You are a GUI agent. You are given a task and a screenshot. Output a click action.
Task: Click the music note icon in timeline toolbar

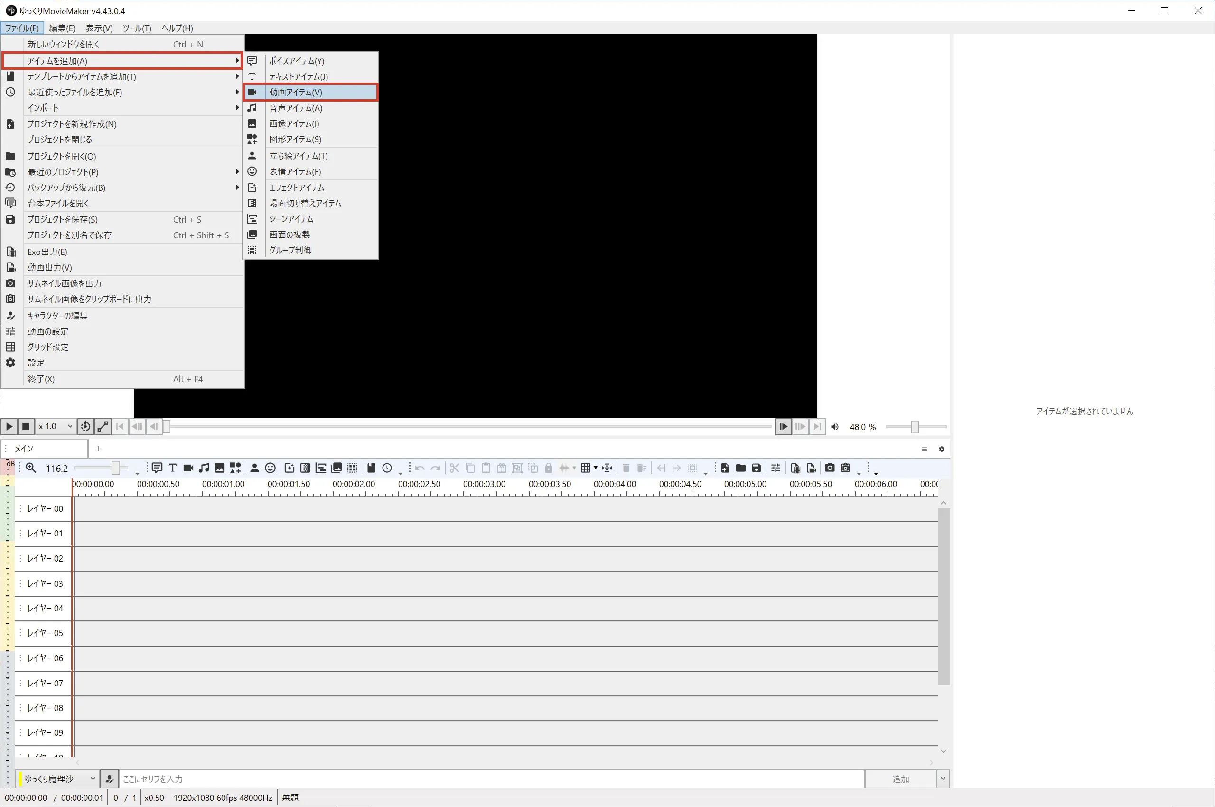(x=204, y=468)
